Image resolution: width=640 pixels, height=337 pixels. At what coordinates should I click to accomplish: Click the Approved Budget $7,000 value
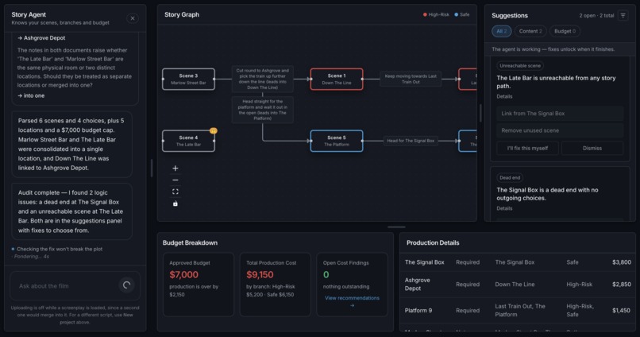183,275
